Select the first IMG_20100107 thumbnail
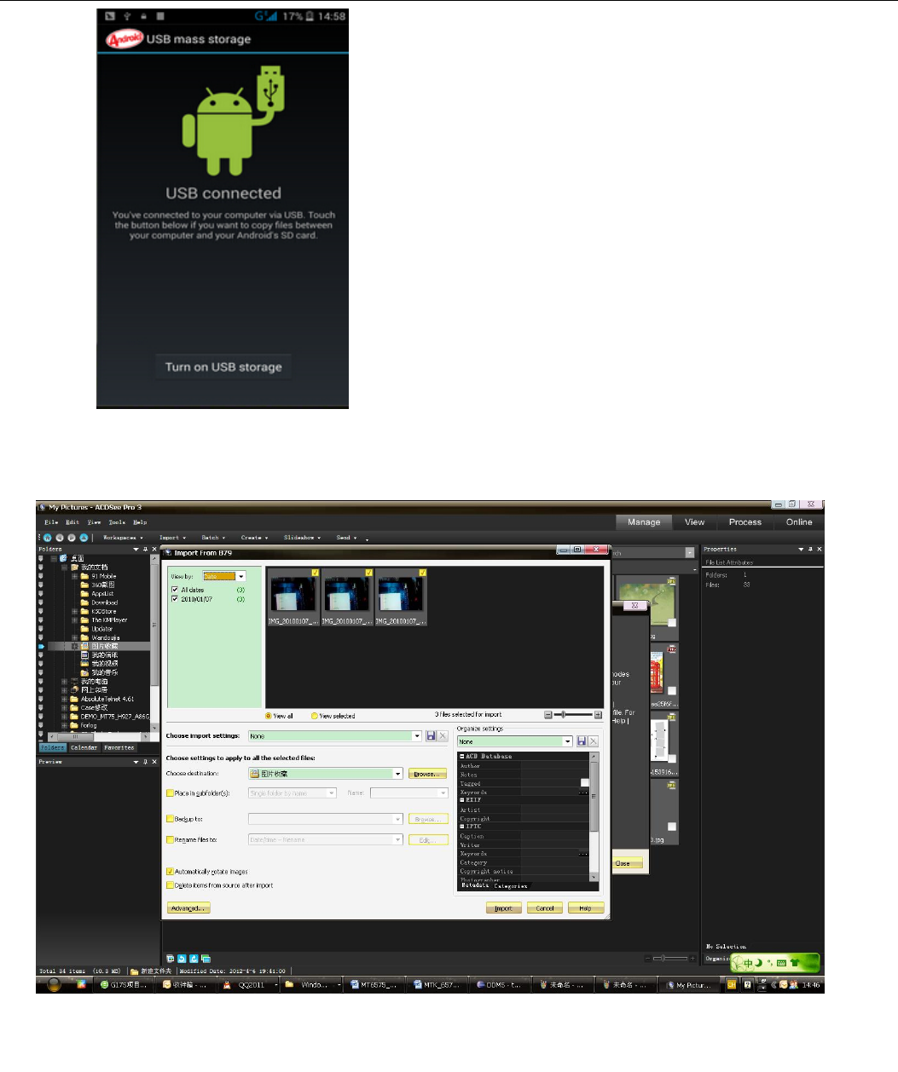Screen dimensions: 898x1072 point(293,597)
